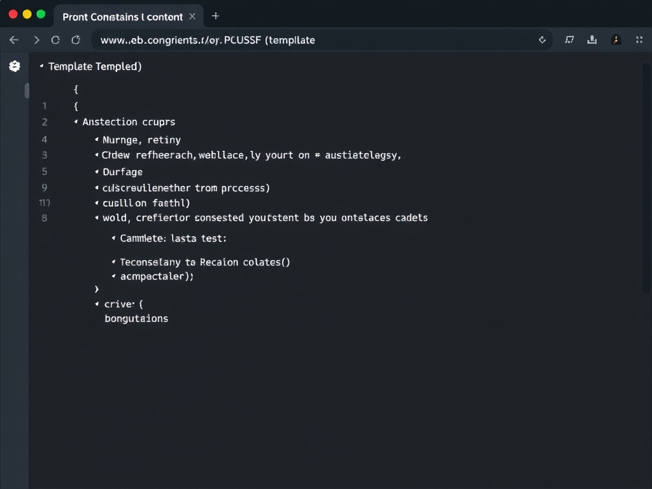The image size is (652, 489).
Task: Click the back navigation arrow
Action: point(14,39)
